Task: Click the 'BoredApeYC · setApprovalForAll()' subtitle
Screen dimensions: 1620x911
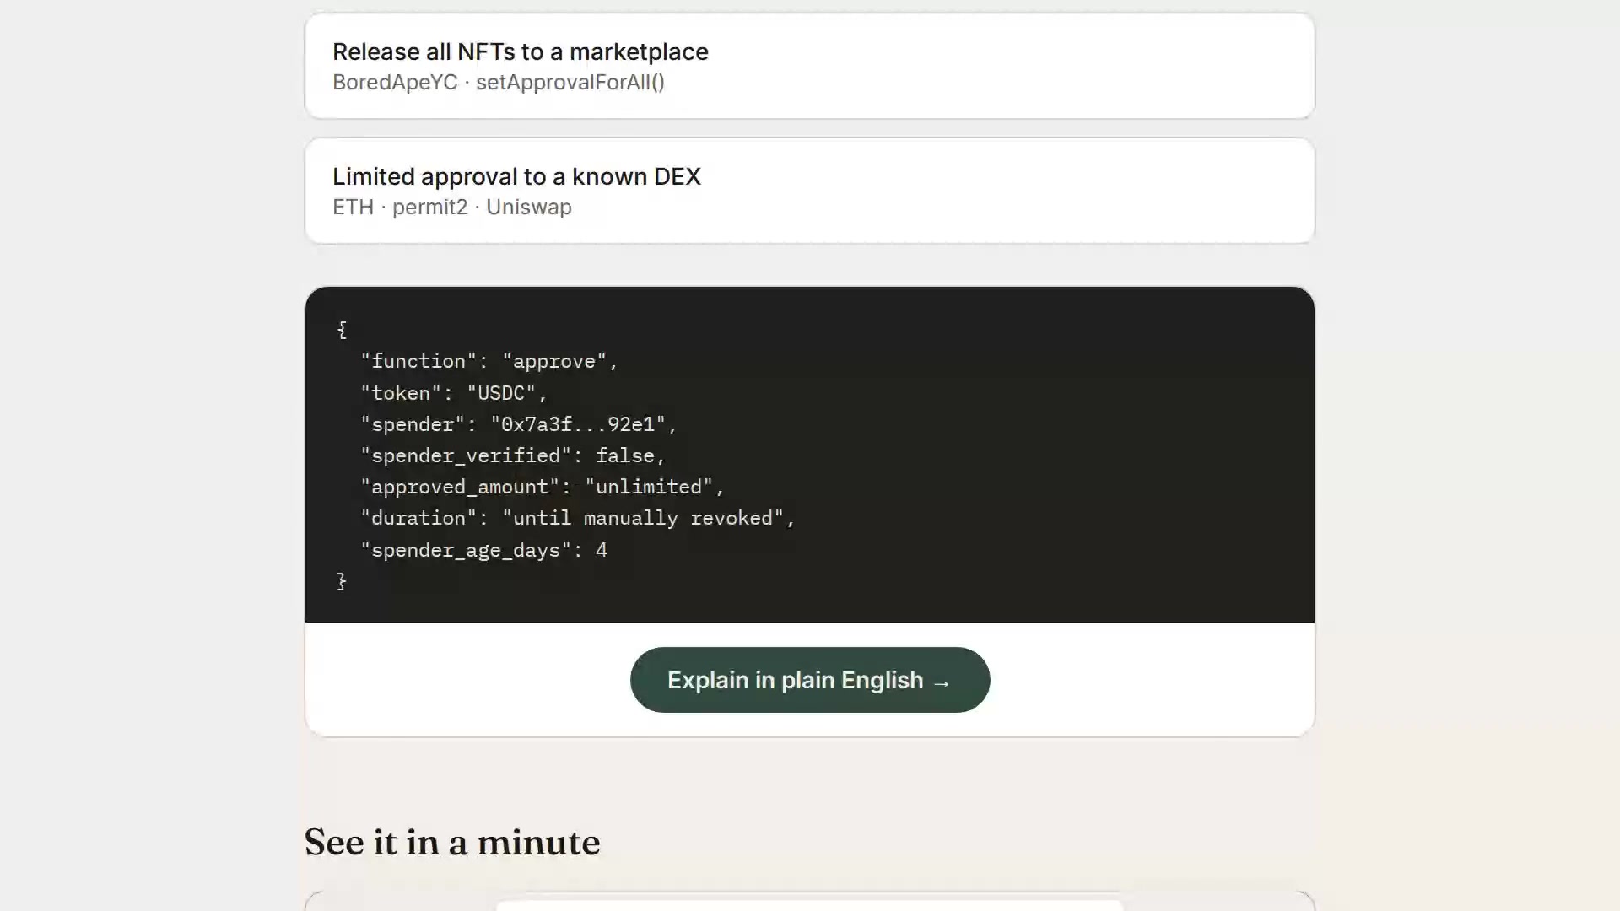Action: point(499,83)
